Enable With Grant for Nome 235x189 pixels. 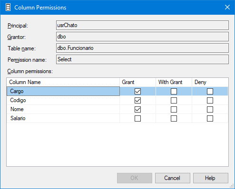point(174,109)
